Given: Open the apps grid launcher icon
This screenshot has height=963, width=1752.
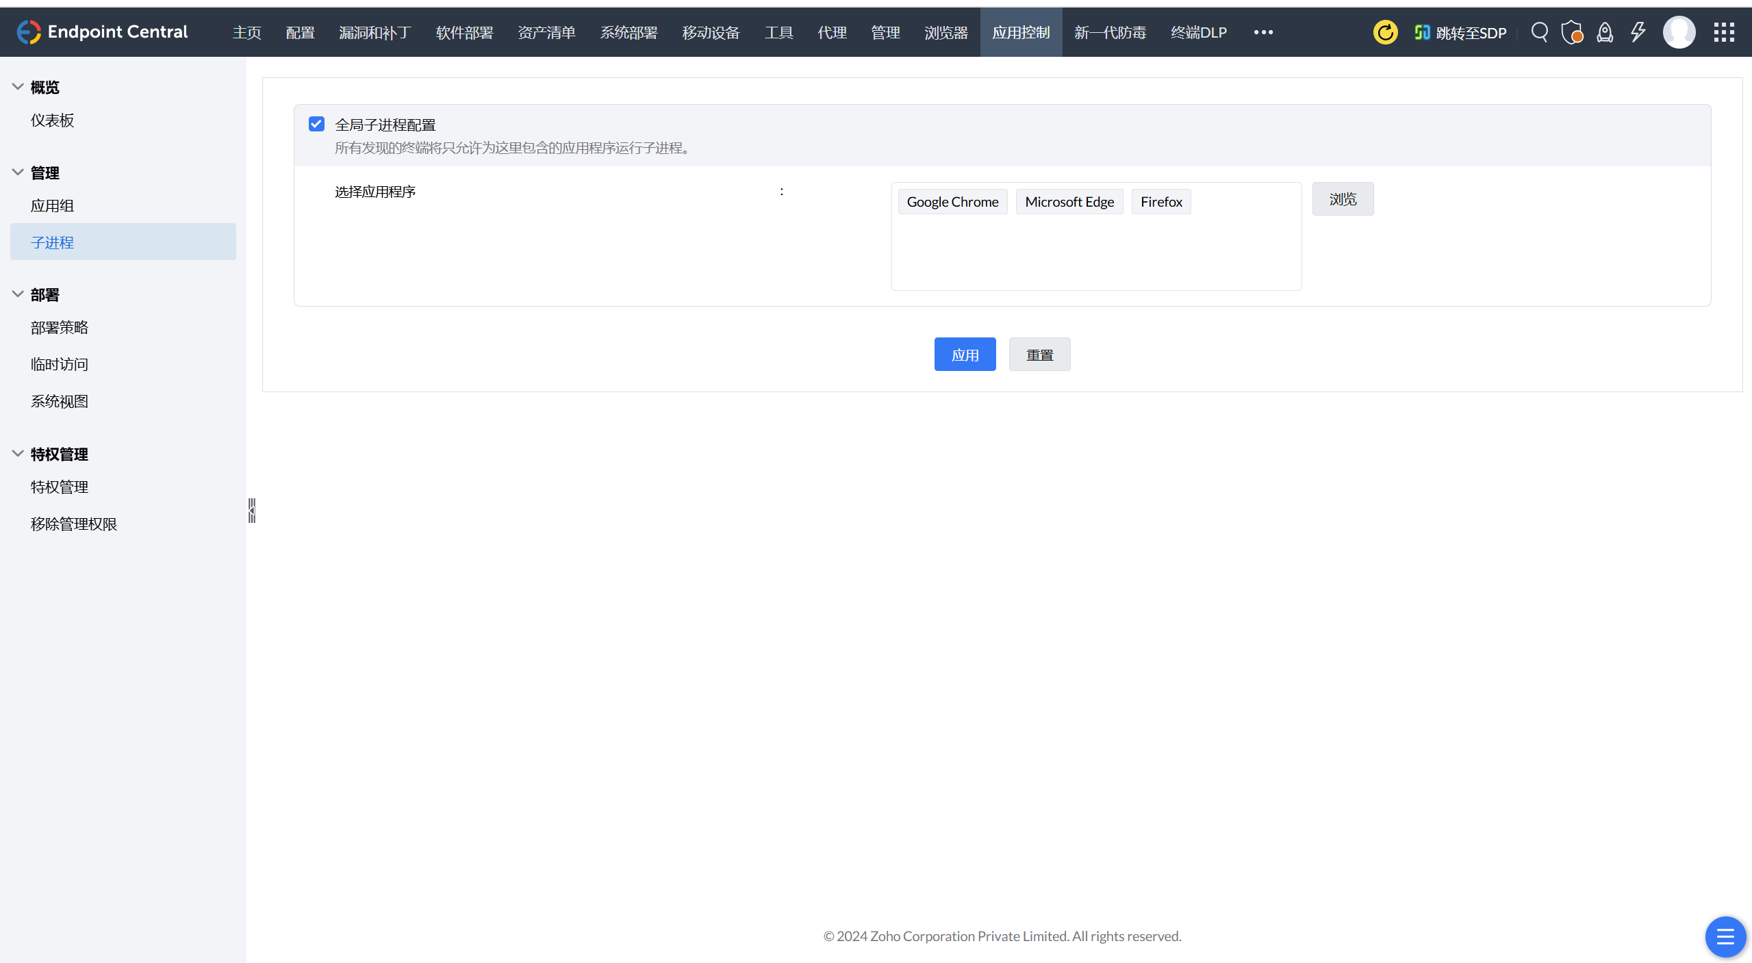Looking at the screenshot, I should point(1724,32).
